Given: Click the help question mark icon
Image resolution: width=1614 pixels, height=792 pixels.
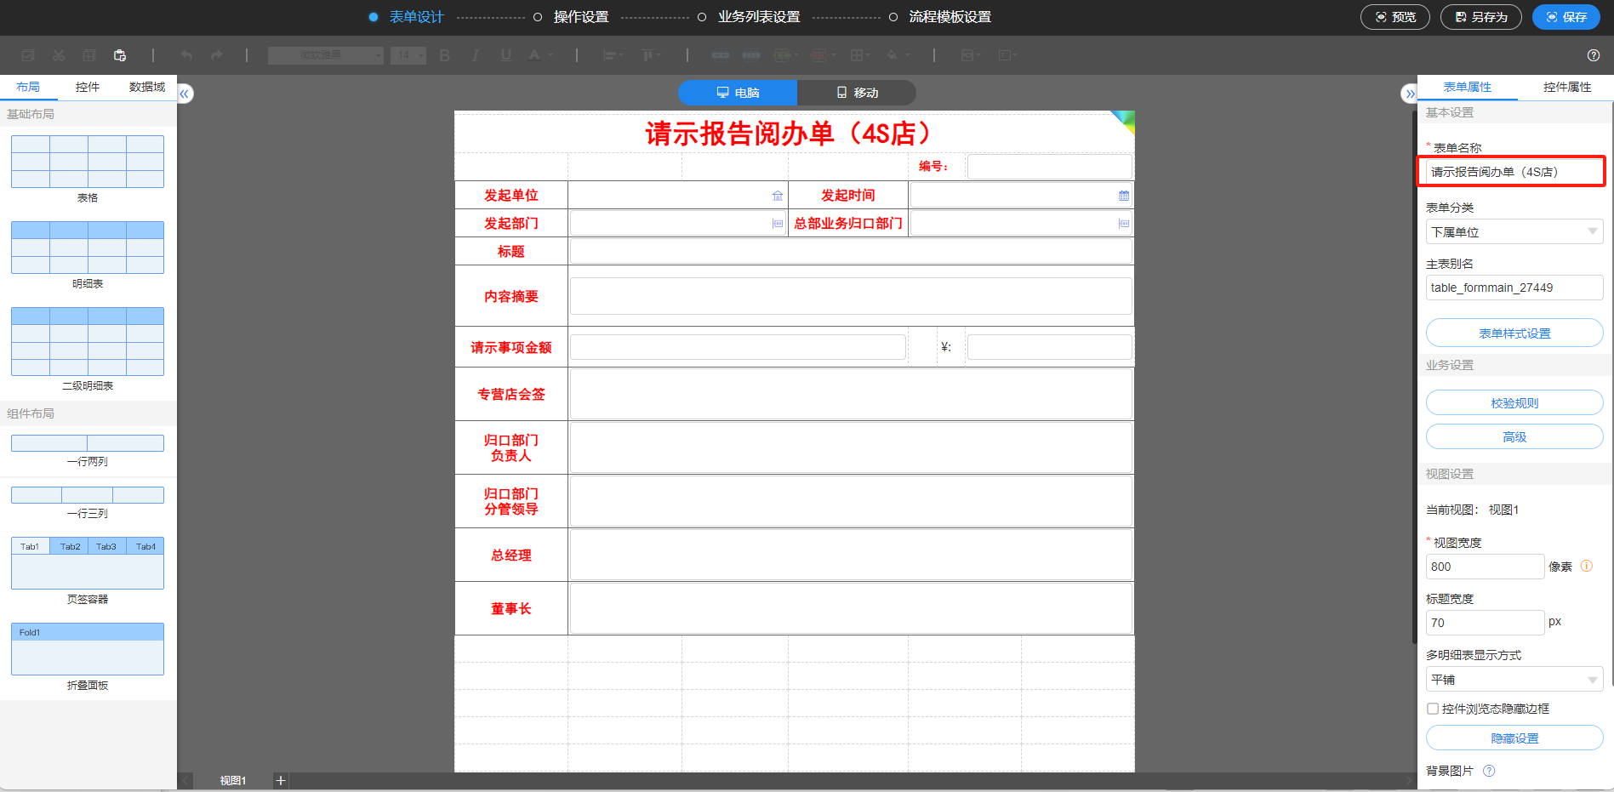Looking at the screenshot, I should point(1594,55).
